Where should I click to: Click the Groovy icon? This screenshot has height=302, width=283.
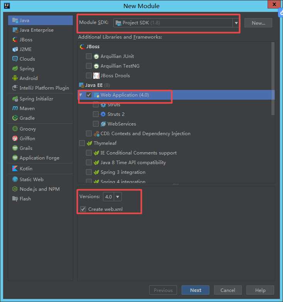(x=15, y=129)
